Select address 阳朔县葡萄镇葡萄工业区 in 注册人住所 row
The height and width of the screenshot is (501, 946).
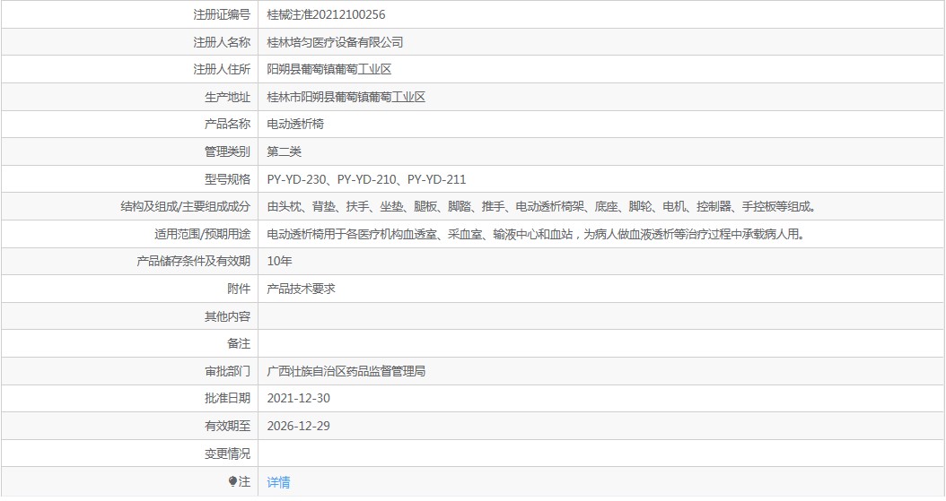[329, 69]
